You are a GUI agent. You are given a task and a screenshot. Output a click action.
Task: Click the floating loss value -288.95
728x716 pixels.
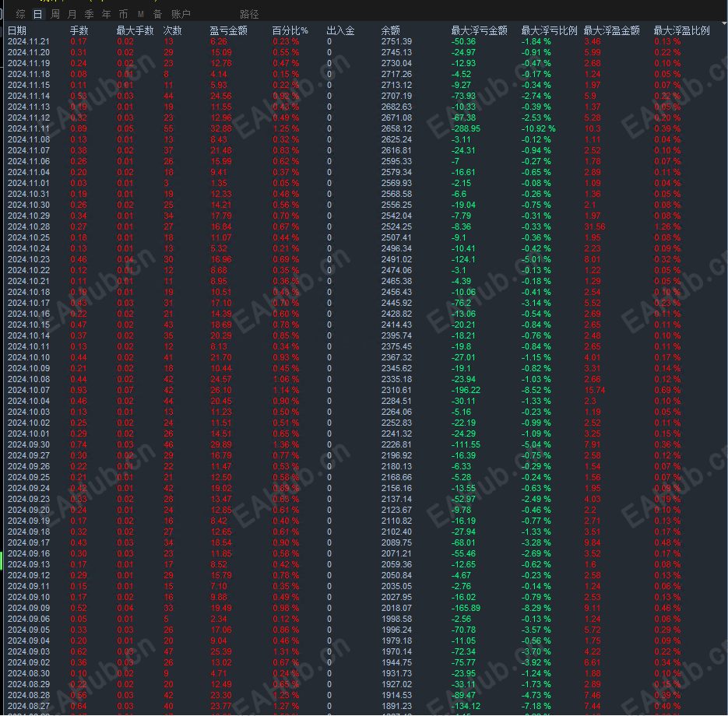click(466, 129)
